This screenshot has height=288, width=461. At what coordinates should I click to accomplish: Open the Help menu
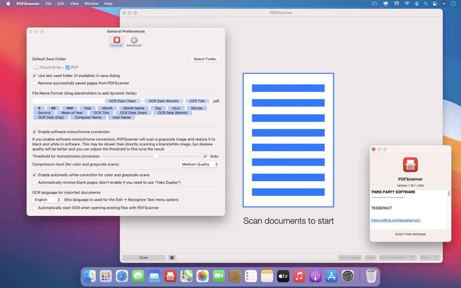click(x=108, y=3)
